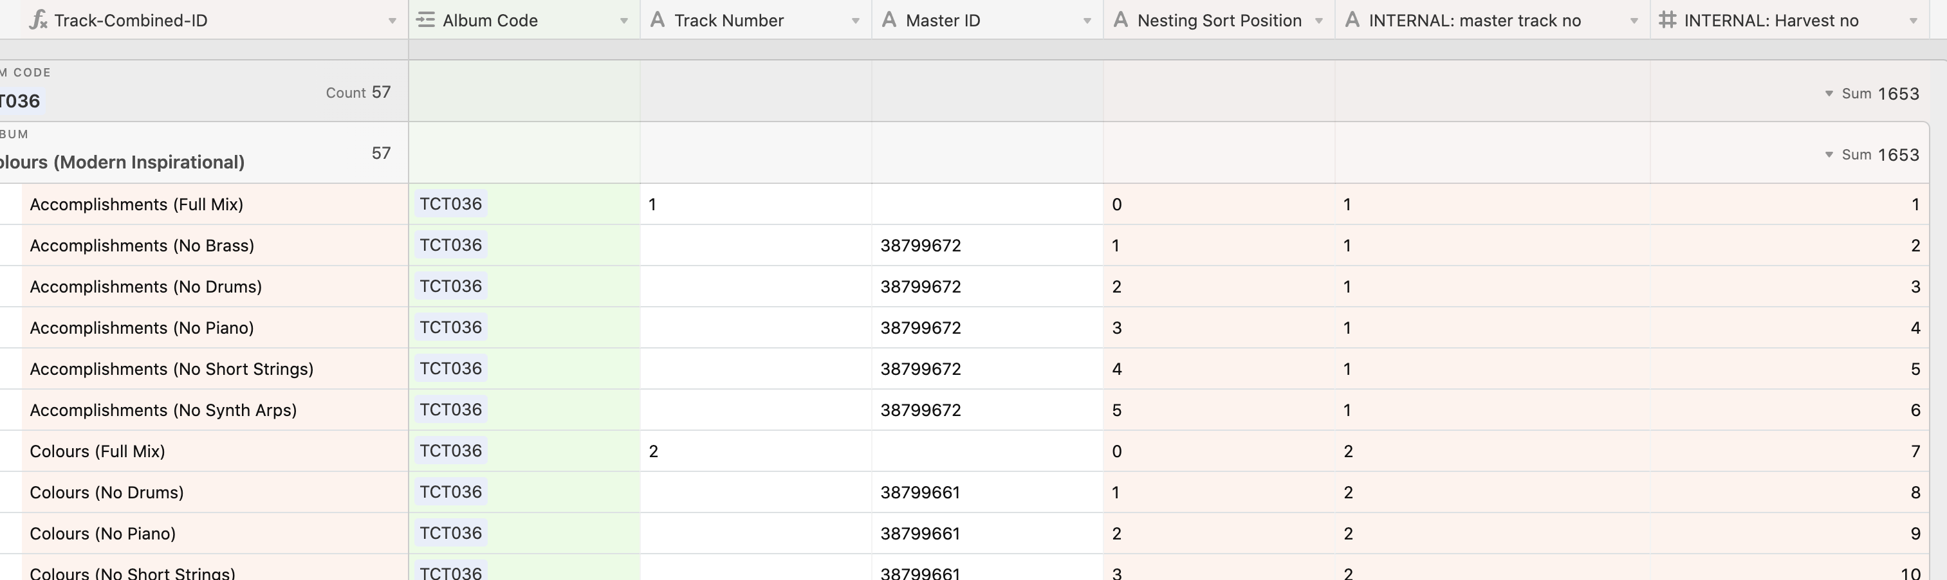Image resolution: width=1947 pixels, height=580 pixels.
Task: Open the Sum 1653 summary dropdown in TCT036 group
Action: 1829,94
